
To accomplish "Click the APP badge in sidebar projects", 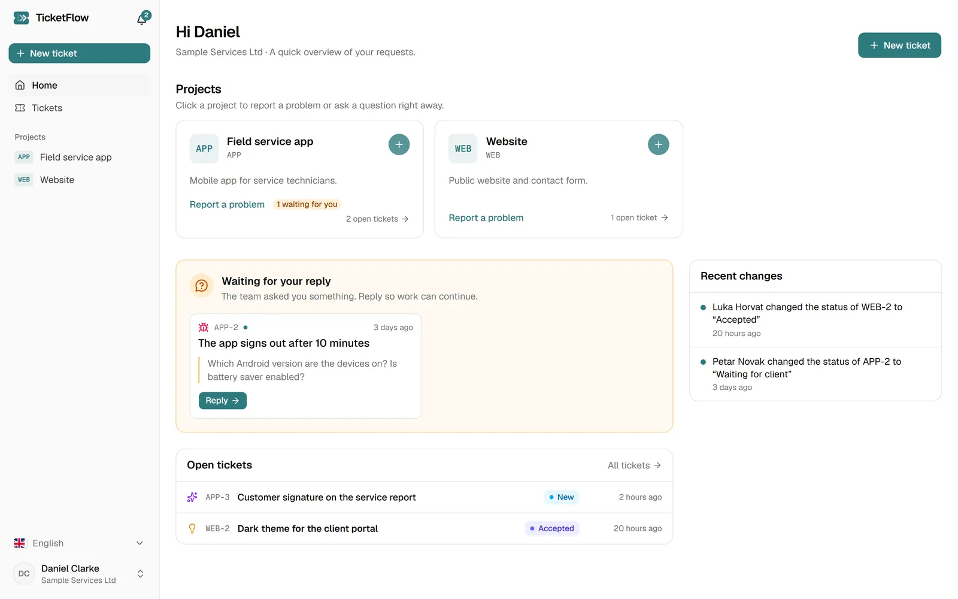I will 24,157.
